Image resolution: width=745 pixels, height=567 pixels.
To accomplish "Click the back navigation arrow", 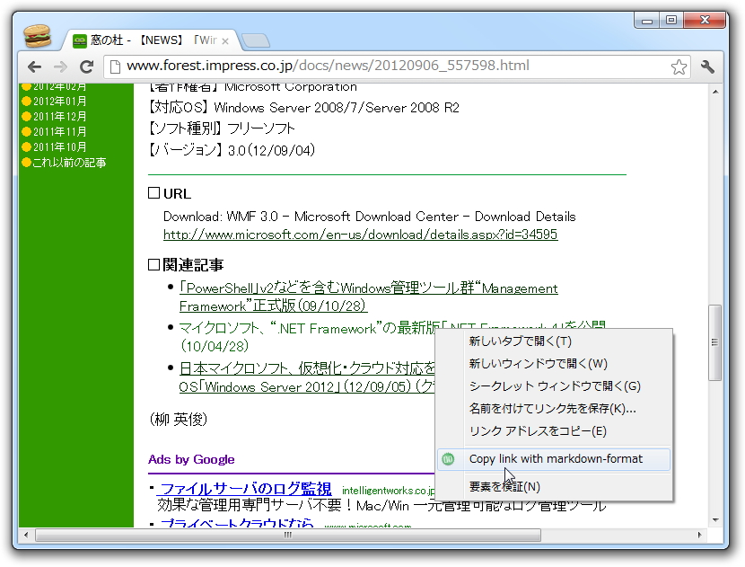I will point(33,66).
